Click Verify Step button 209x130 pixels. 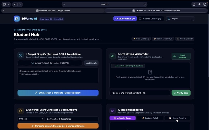pyautogui.click(x=181, y=93)
